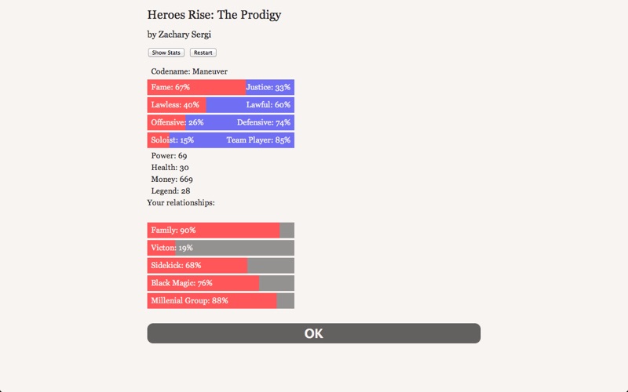Click the Codename: Maneuver text

coord(189,71)
